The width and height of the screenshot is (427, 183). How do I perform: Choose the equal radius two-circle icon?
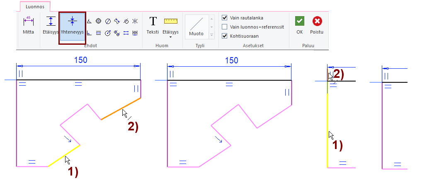[x=117, y=33]
